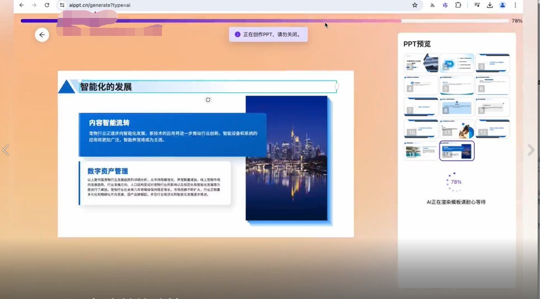540x299 pixels.
Task: Click the site info icon in address bar
Action: tap(62, 5)
